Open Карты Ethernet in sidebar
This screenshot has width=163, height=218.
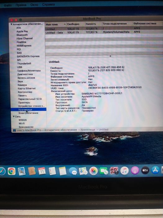[27, 88]
